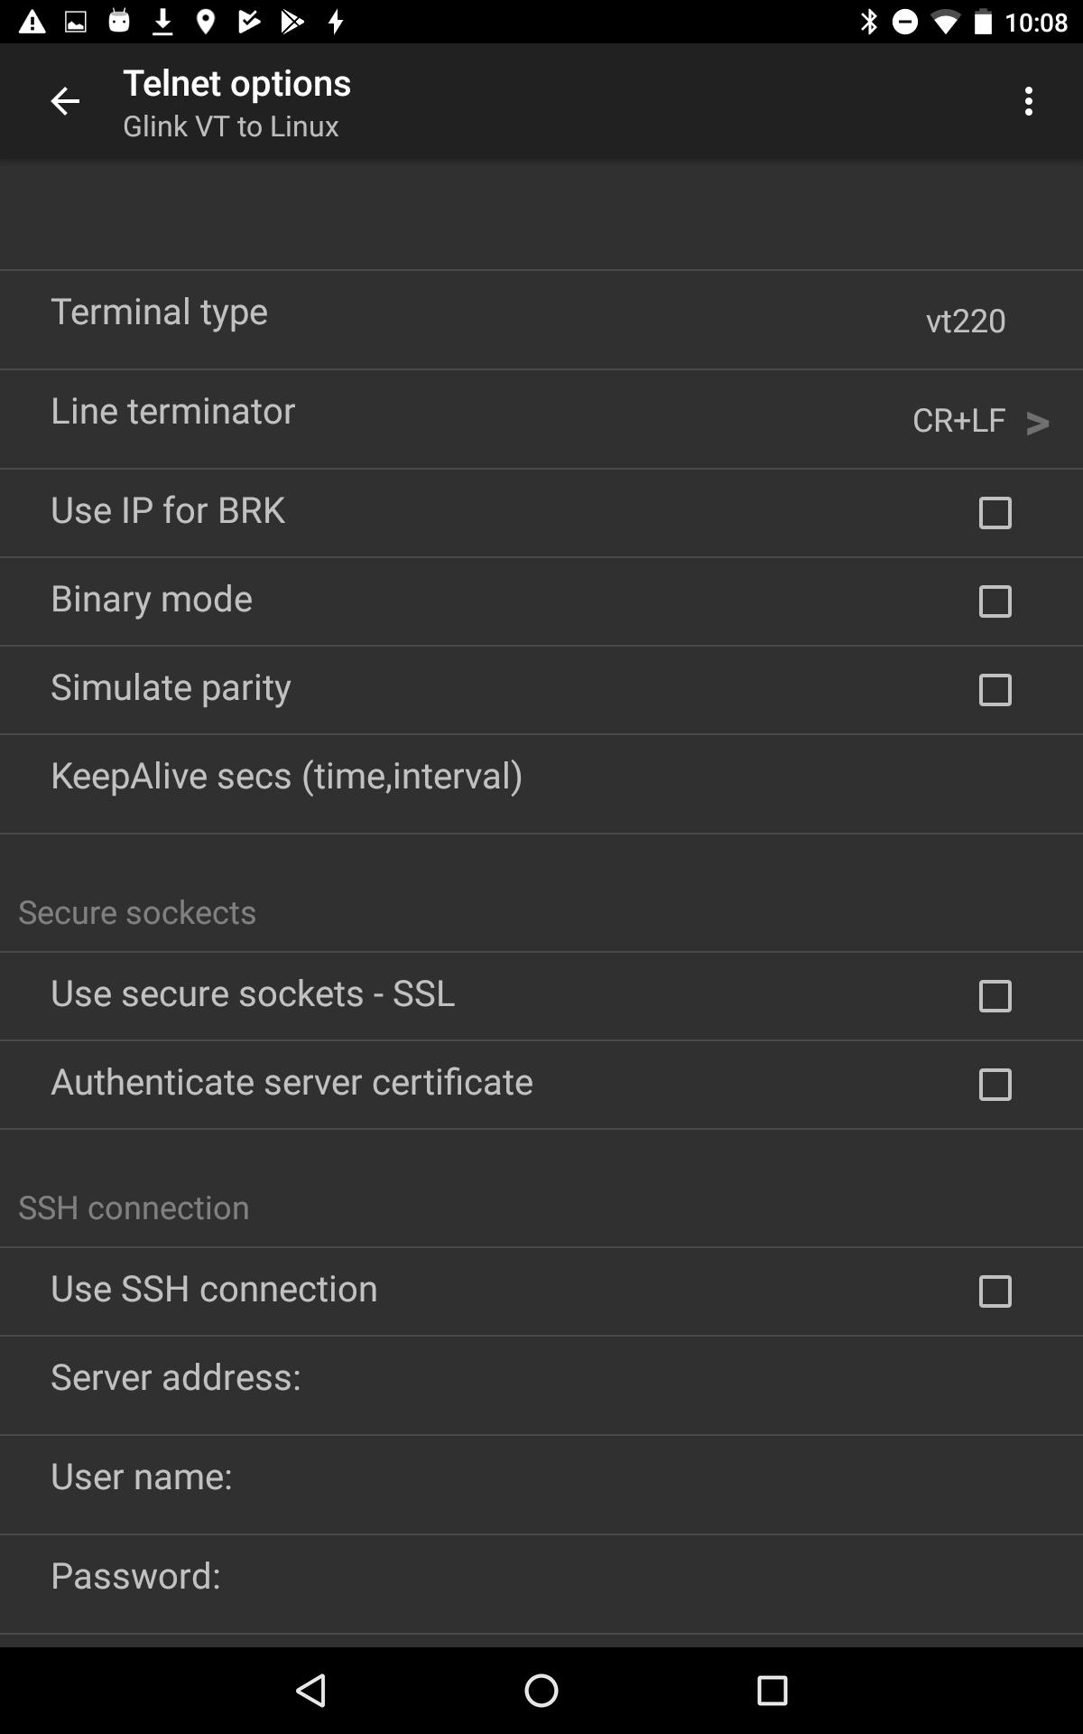This screenshot has width=1083, height=1734.
Task: Tap the Password field
Action: point(541,1584)
